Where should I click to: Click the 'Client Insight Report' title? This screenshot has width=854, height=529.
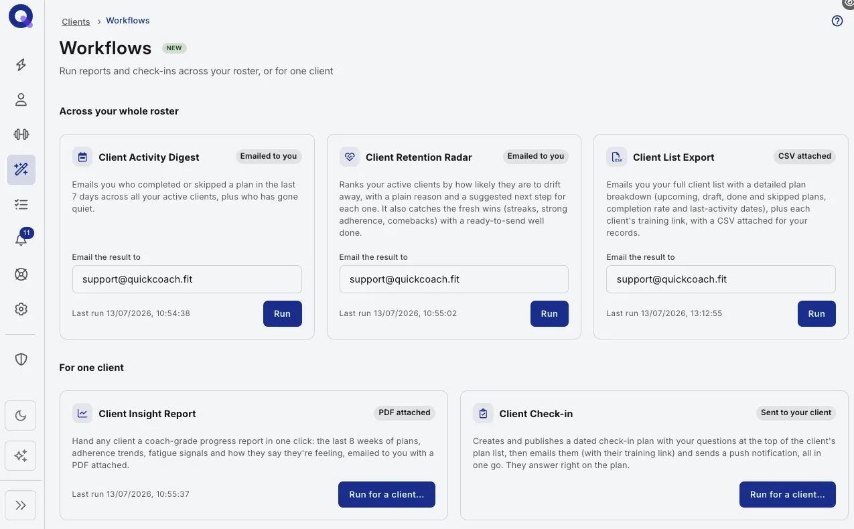[147, 414]
